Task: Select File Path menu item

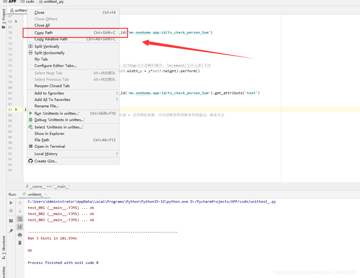Action: [x=73, y=140]
